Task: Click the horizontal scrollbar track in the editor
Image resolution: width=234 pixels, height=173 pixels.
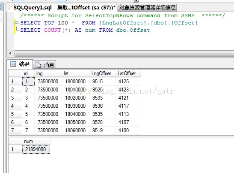Action: click(x=124, y=54)
